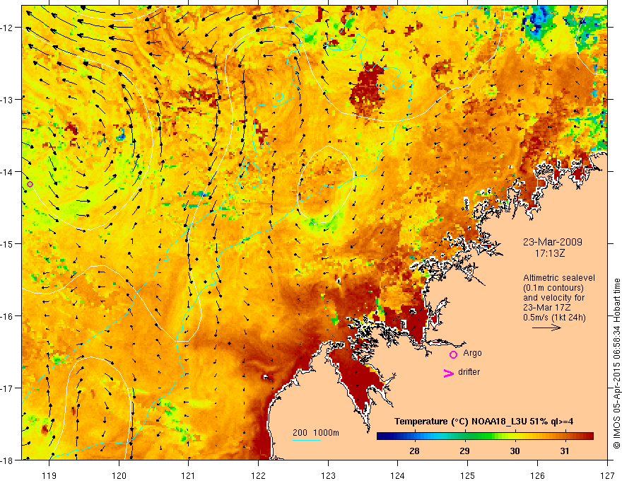Click the longitude label "127"

[607, 475]
